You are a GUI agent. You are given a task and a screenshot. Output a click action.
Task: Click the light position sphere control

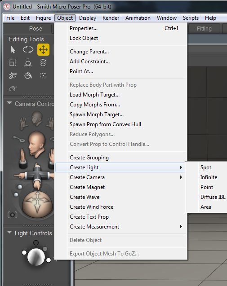click(36, 257)
